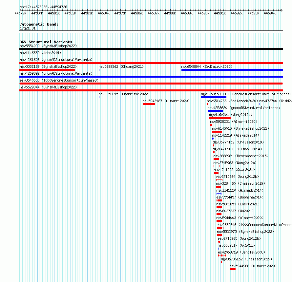292x282 pixels.
Task: Open nsv6514766 (Sedlazeck2020) variant label
Action: [x=232, y=101]
